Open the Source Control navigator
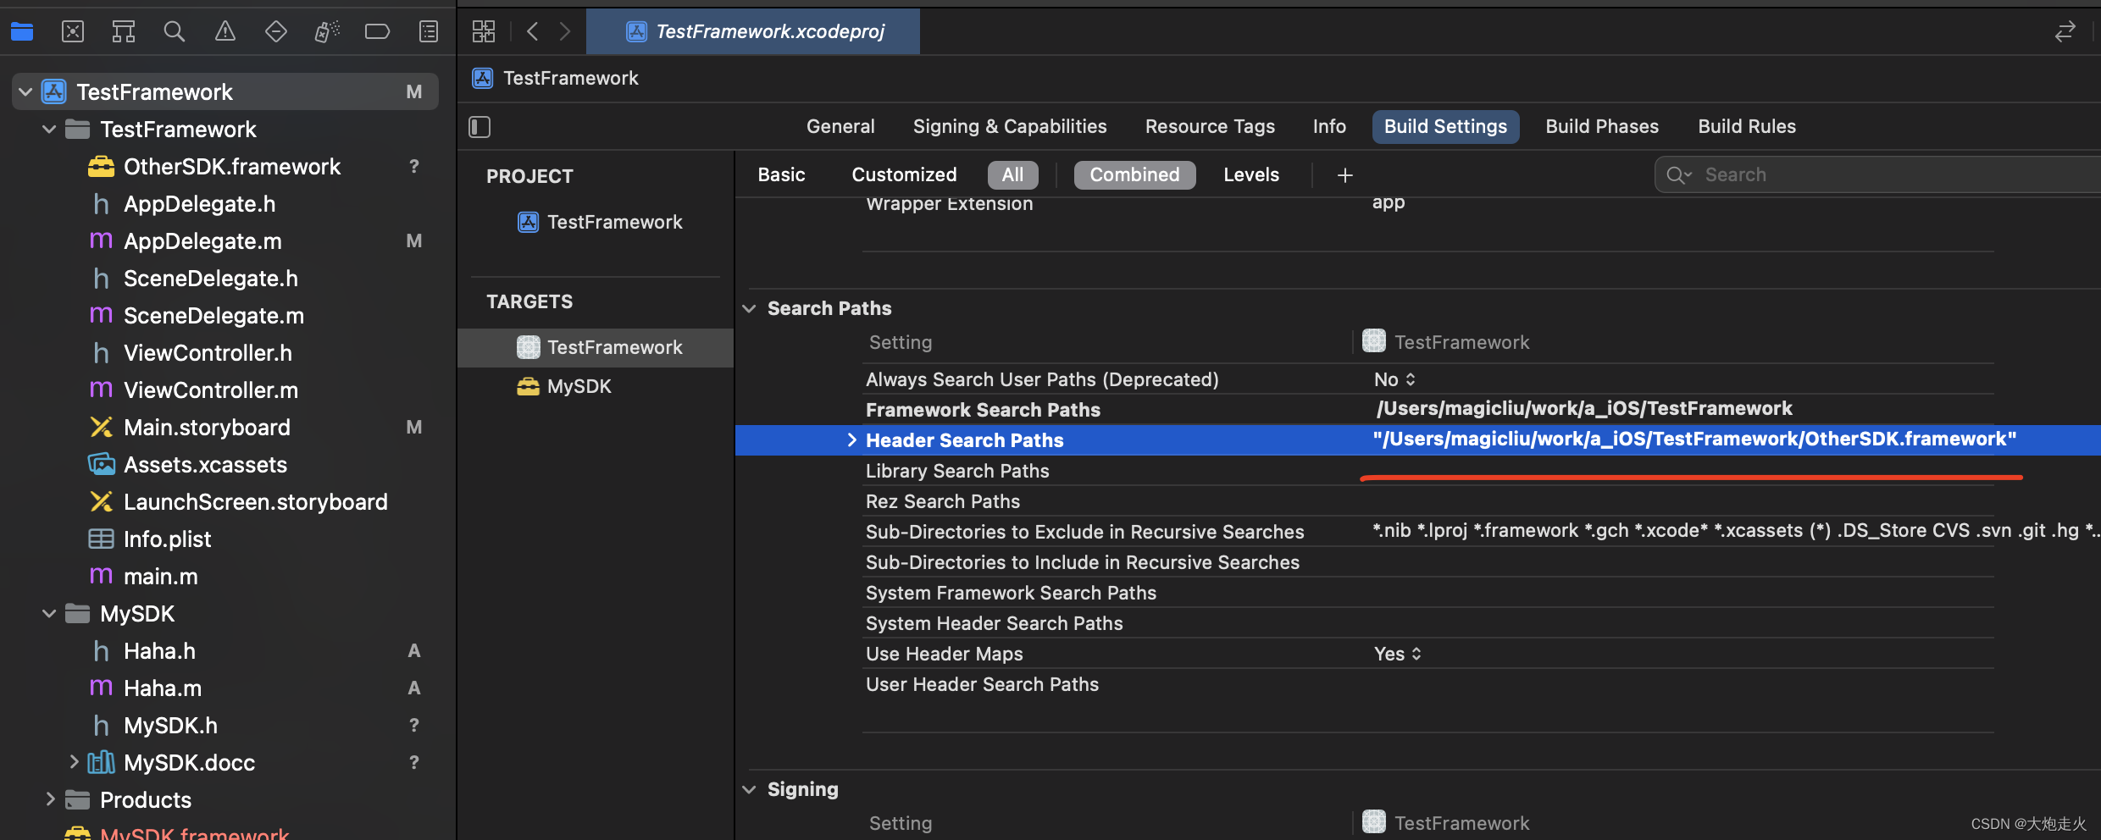The image size is (2101, 840). pos(73,32)
